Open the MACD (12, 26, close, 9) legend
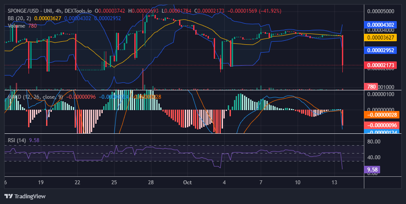Viewport: 406px width, 204px height. click(x=35, y=97)
